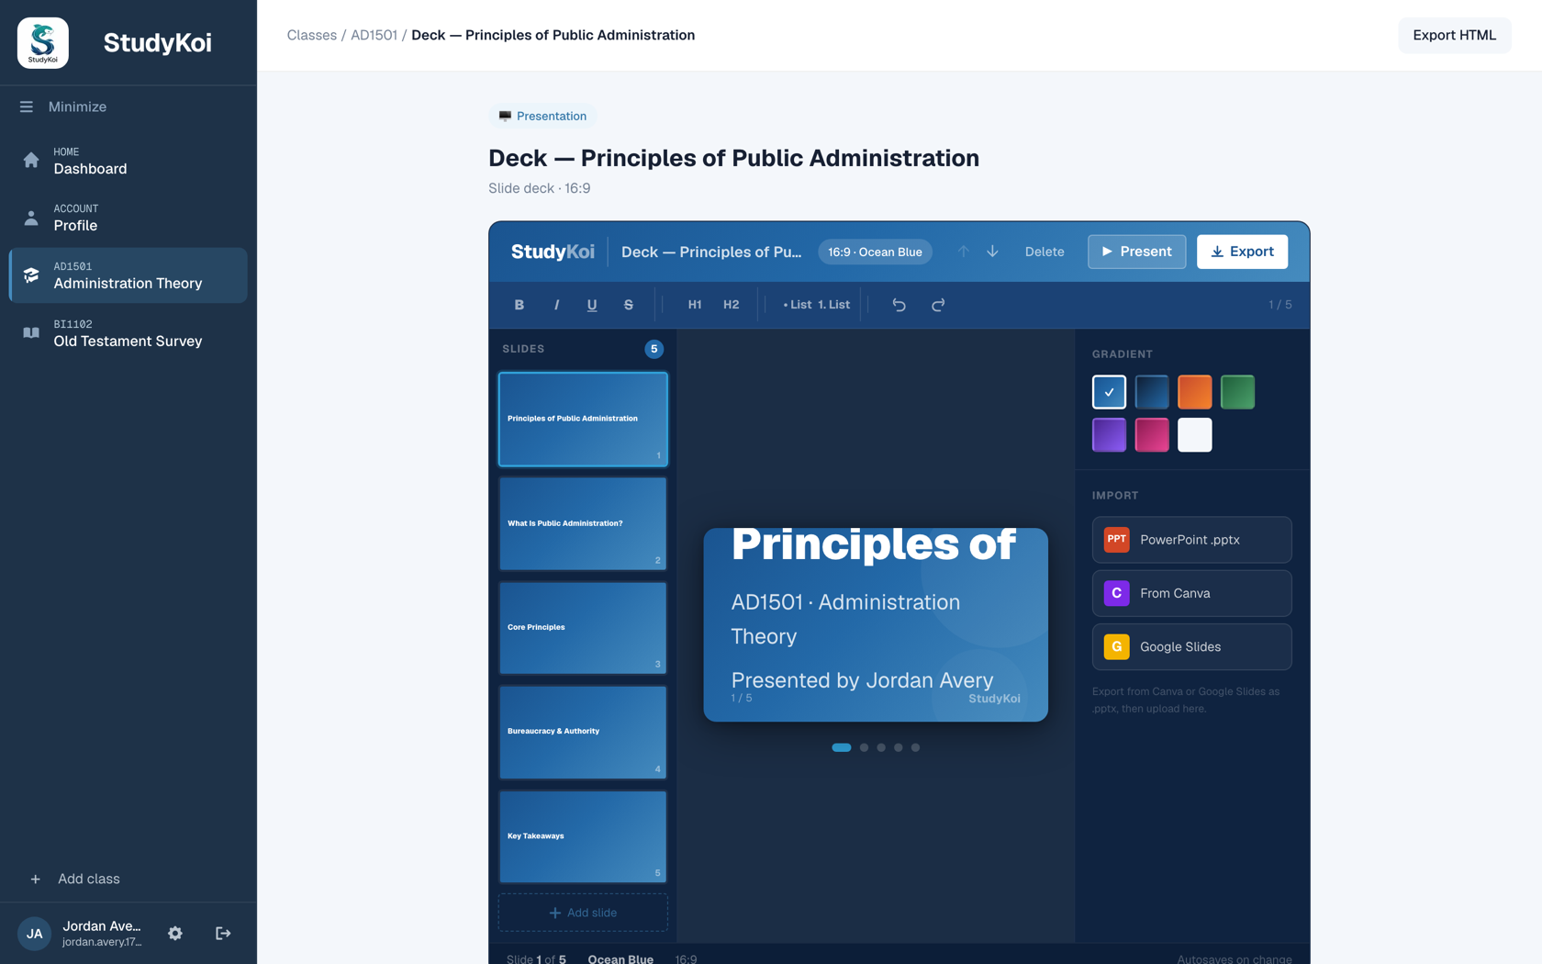Viewport: 1542px width, 964px height.
Task: Select the purple gradient swatch
Action: click(x=1109, y=435)
